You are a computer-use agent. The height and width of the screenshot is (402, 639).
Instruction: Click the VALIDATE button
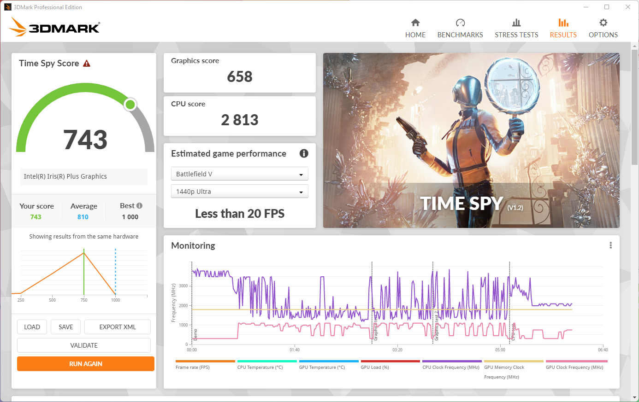[84, 345]
